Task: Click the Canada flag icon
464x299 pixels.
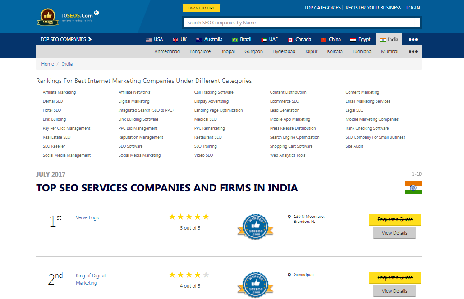Action: 290,40
